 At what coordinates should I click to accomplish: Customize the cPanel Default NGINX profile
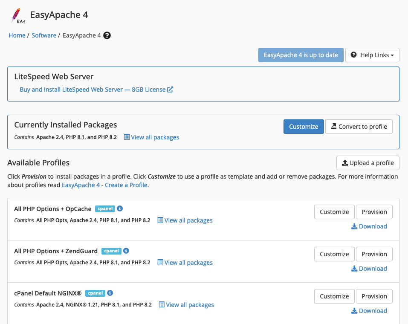(x=334, y=296)
